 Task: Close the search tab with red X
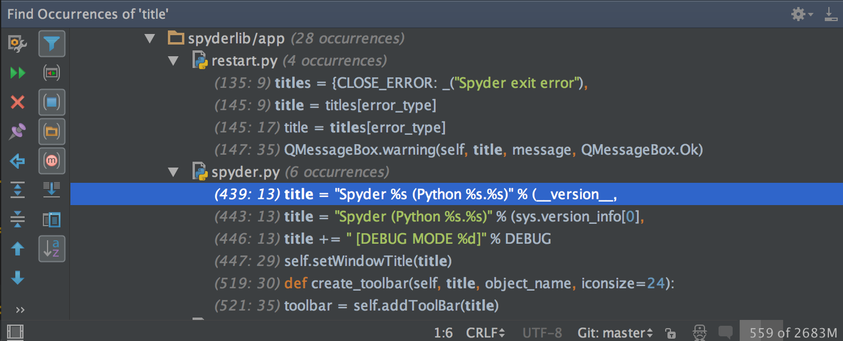point(18,103)
